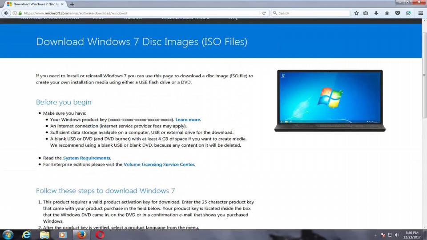Bookmark this page with the star icon
The image size is (427, 240).
pos(356,13)
